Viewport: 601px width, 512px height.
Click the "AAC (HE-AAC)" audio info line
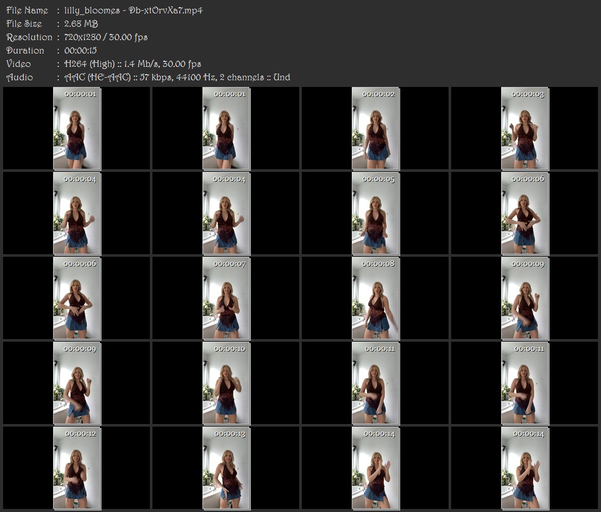pyautogui.click(x=177, y=77)
